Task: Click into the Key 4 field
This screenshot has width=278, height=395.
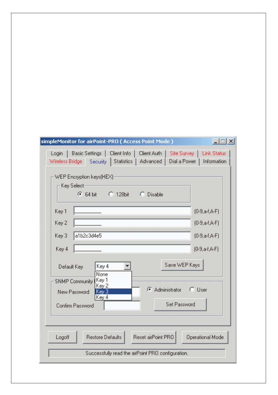Action: 132,249
